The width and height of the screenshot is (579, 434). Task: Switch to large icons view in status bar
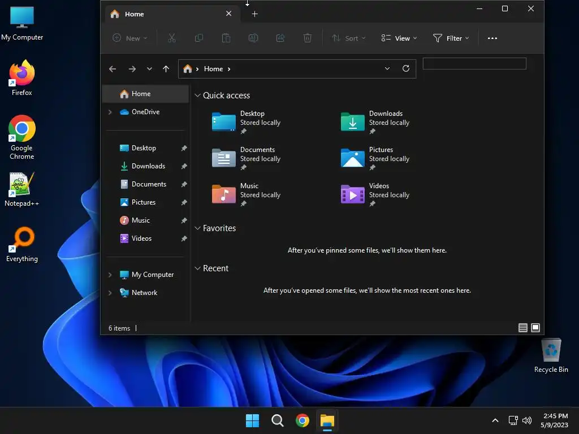click(535, 328)
